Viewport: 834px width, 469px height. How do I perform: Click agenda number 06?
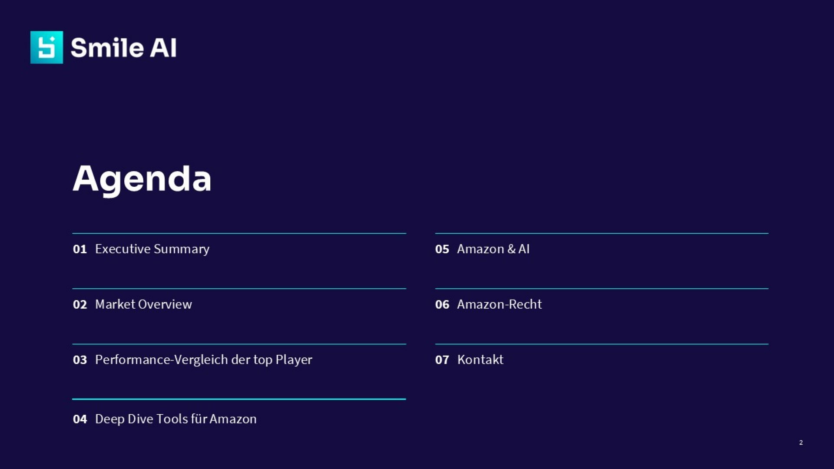[x=442, y=304]
